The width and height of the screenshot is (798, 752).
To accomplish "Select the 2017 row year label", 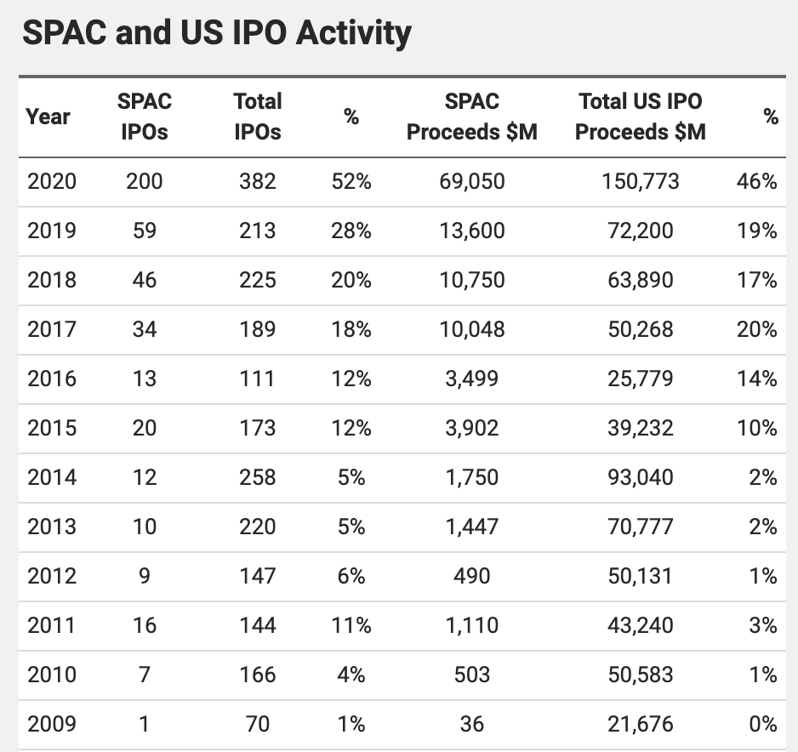I will pyautogui.click(x=51, y=329).
